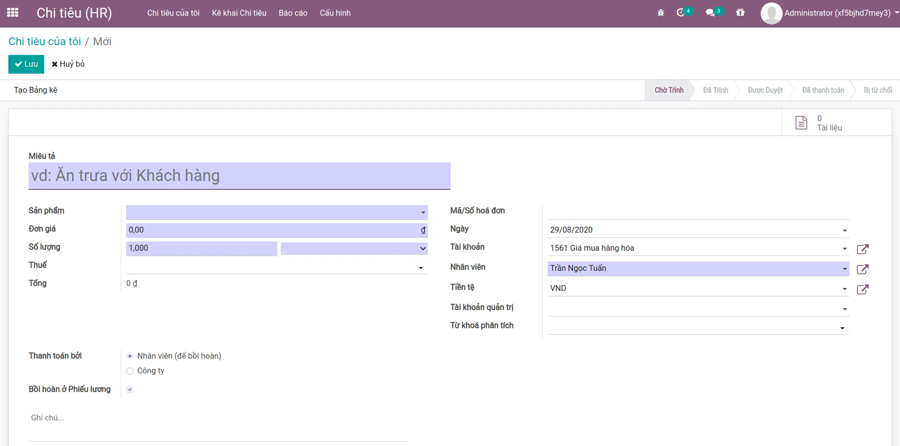The width and height of the screenshot is (900, 446).
Task: Click the Mã/Số hoá đơn field
Action: point(698,212)
